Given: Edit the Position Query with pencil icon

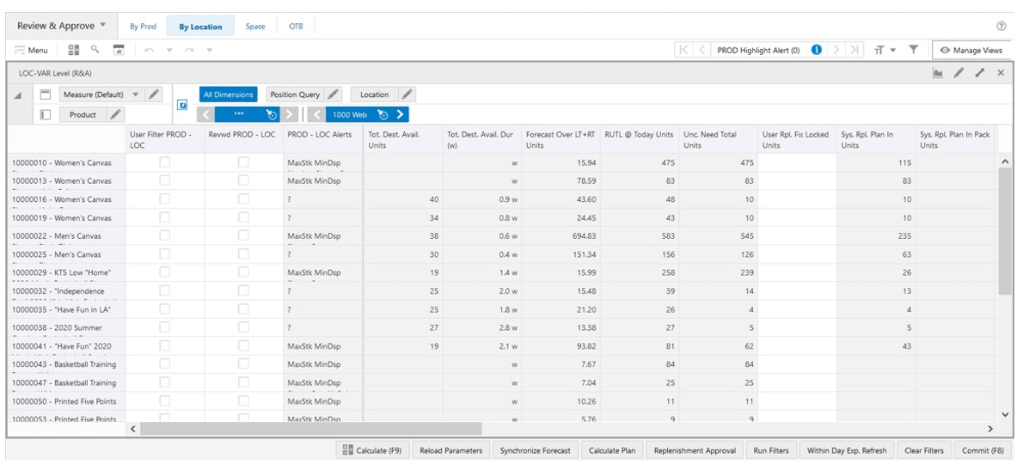Looking at the screenshot, I should [333, 95].
